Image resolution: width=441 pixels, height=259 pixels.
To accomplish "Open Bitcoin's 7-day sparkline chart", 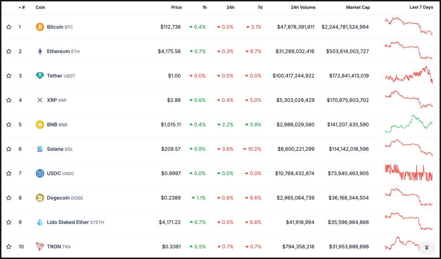I will point(409,26).
